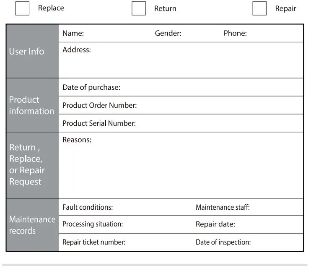
Task: Check the Replace checkbox
Action: point(22,8)
